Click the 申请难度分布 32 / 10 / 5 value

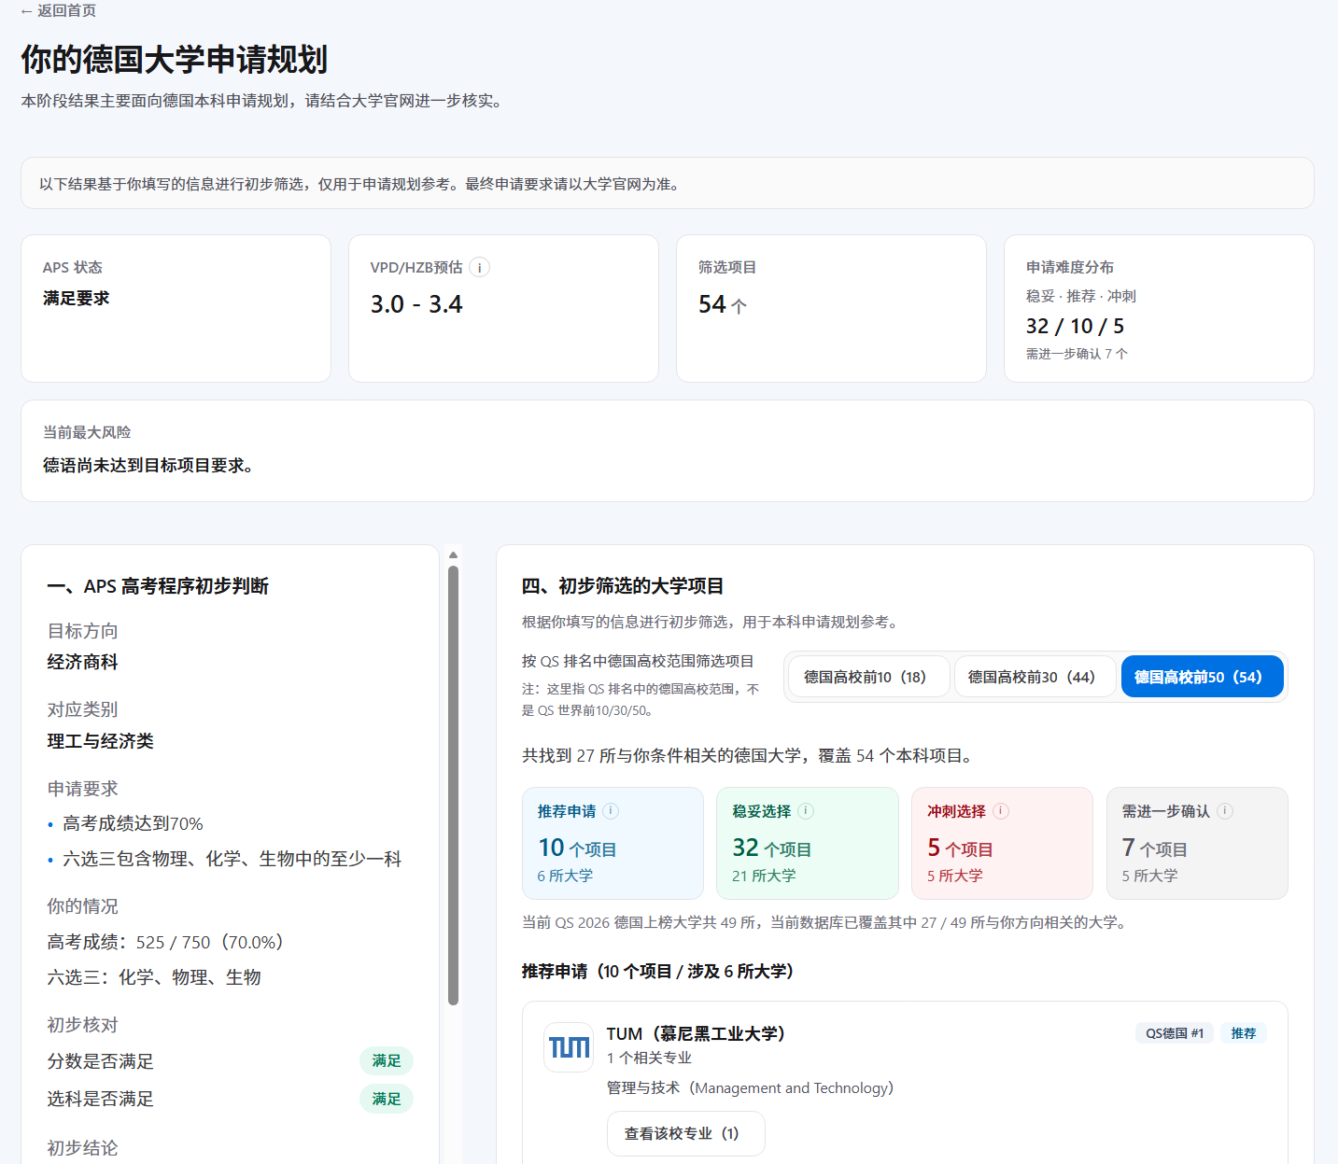point(1075,326)
